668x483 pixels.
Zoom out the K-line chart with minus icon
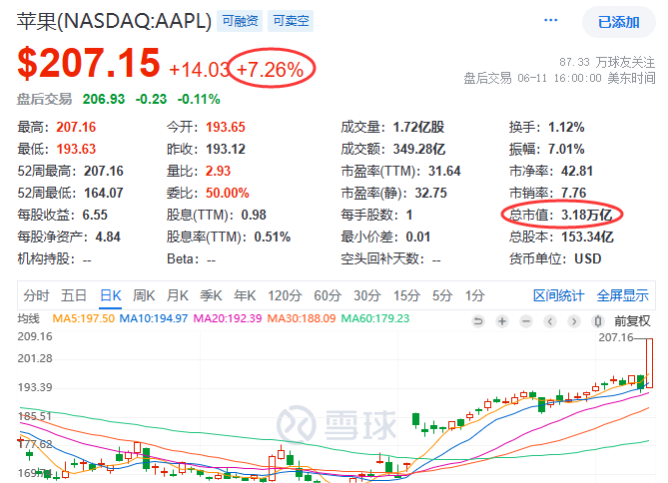tap(526, 321)
